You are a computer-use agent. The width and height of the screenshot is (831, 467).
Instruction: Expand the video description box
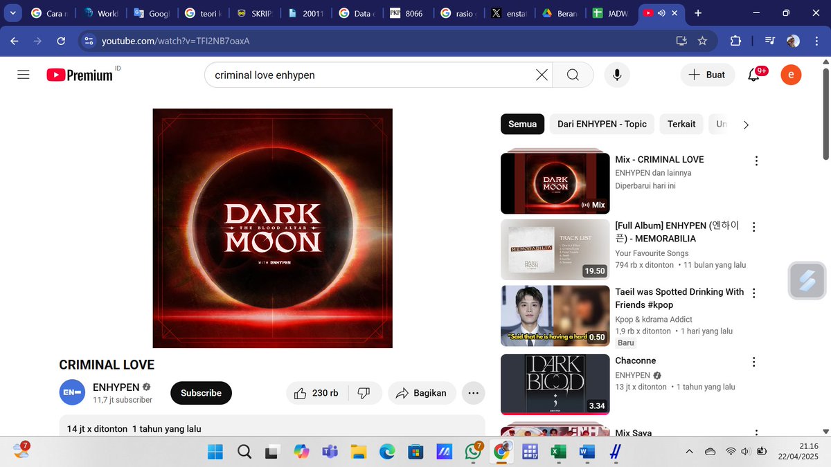tap(271, 426)
